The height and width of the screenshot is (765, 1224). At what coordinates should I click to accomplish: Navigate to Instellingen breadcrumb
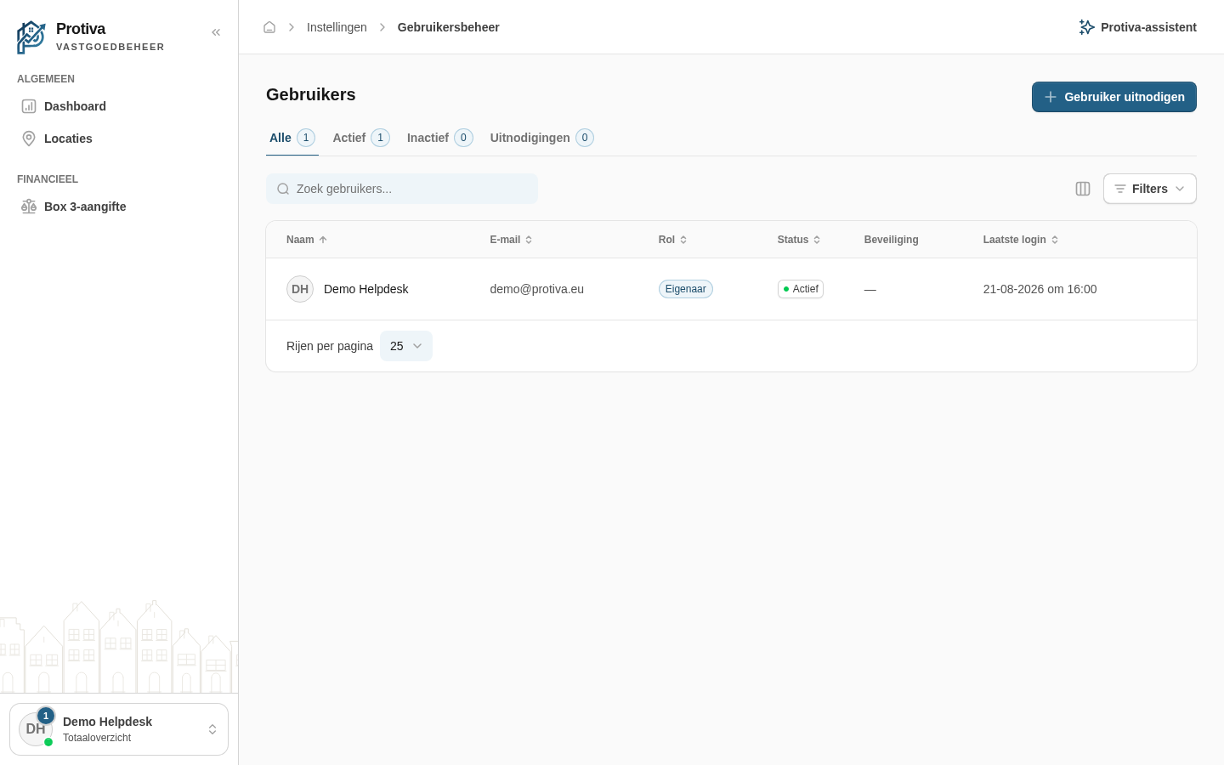pos(337,27)
